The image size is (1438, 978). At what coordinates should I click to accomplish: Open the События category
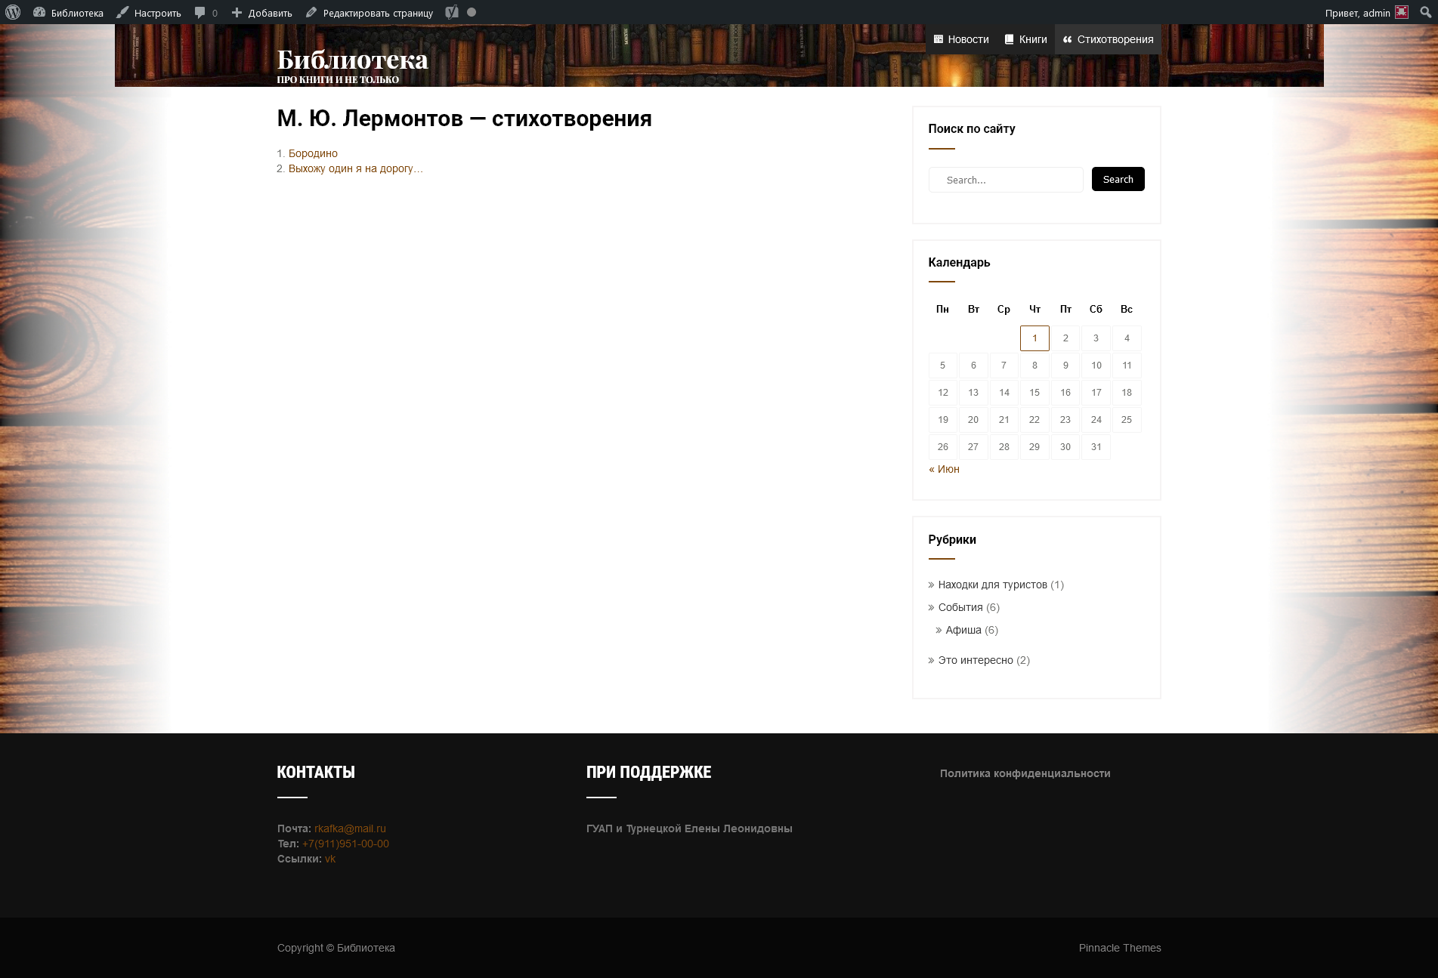[960, 607]
